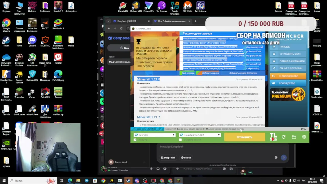Screen dimensions: 327x184
Task: Open the TL Mods icon in TLauncher
Action: pyautogui.click(x=273, y=137)
